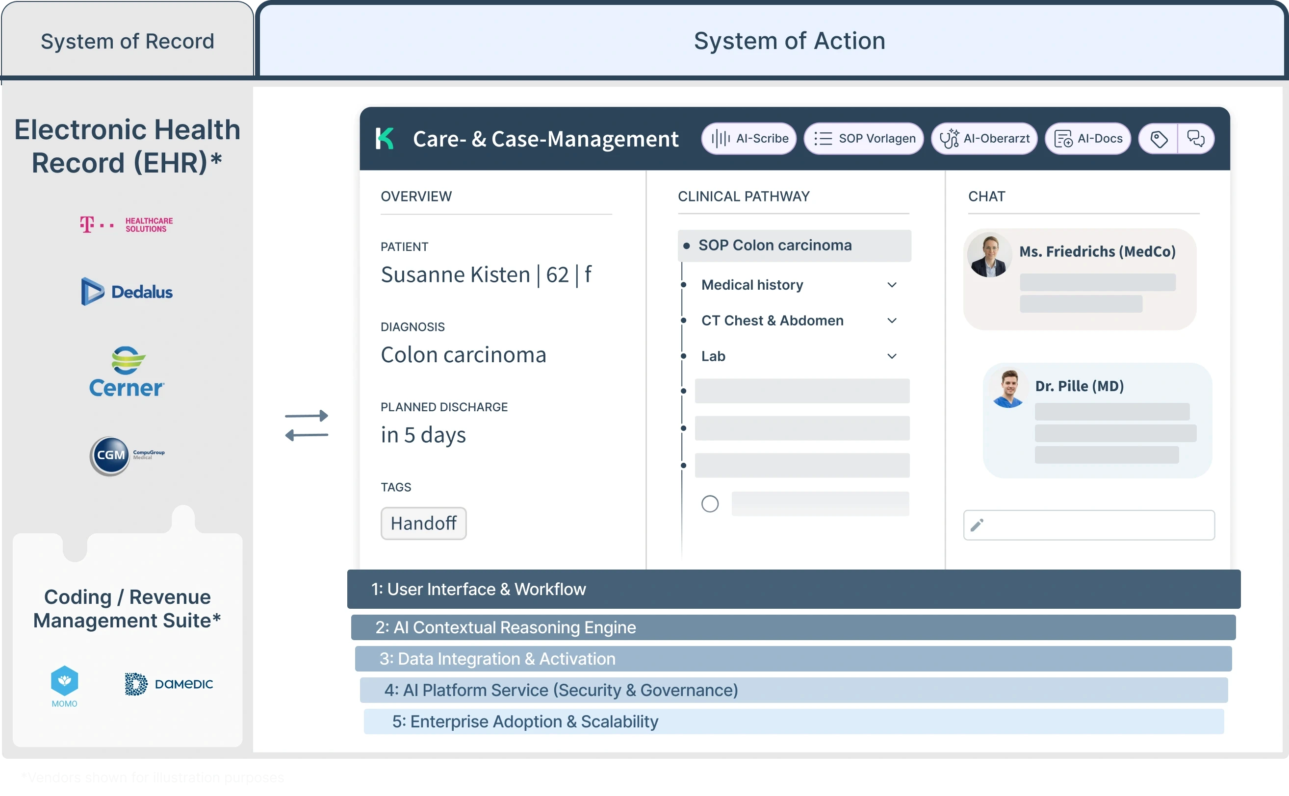Expand the CT Chest & Abdomen item
This screenshot has width=1289, height=796.
(x=891, y=321)
